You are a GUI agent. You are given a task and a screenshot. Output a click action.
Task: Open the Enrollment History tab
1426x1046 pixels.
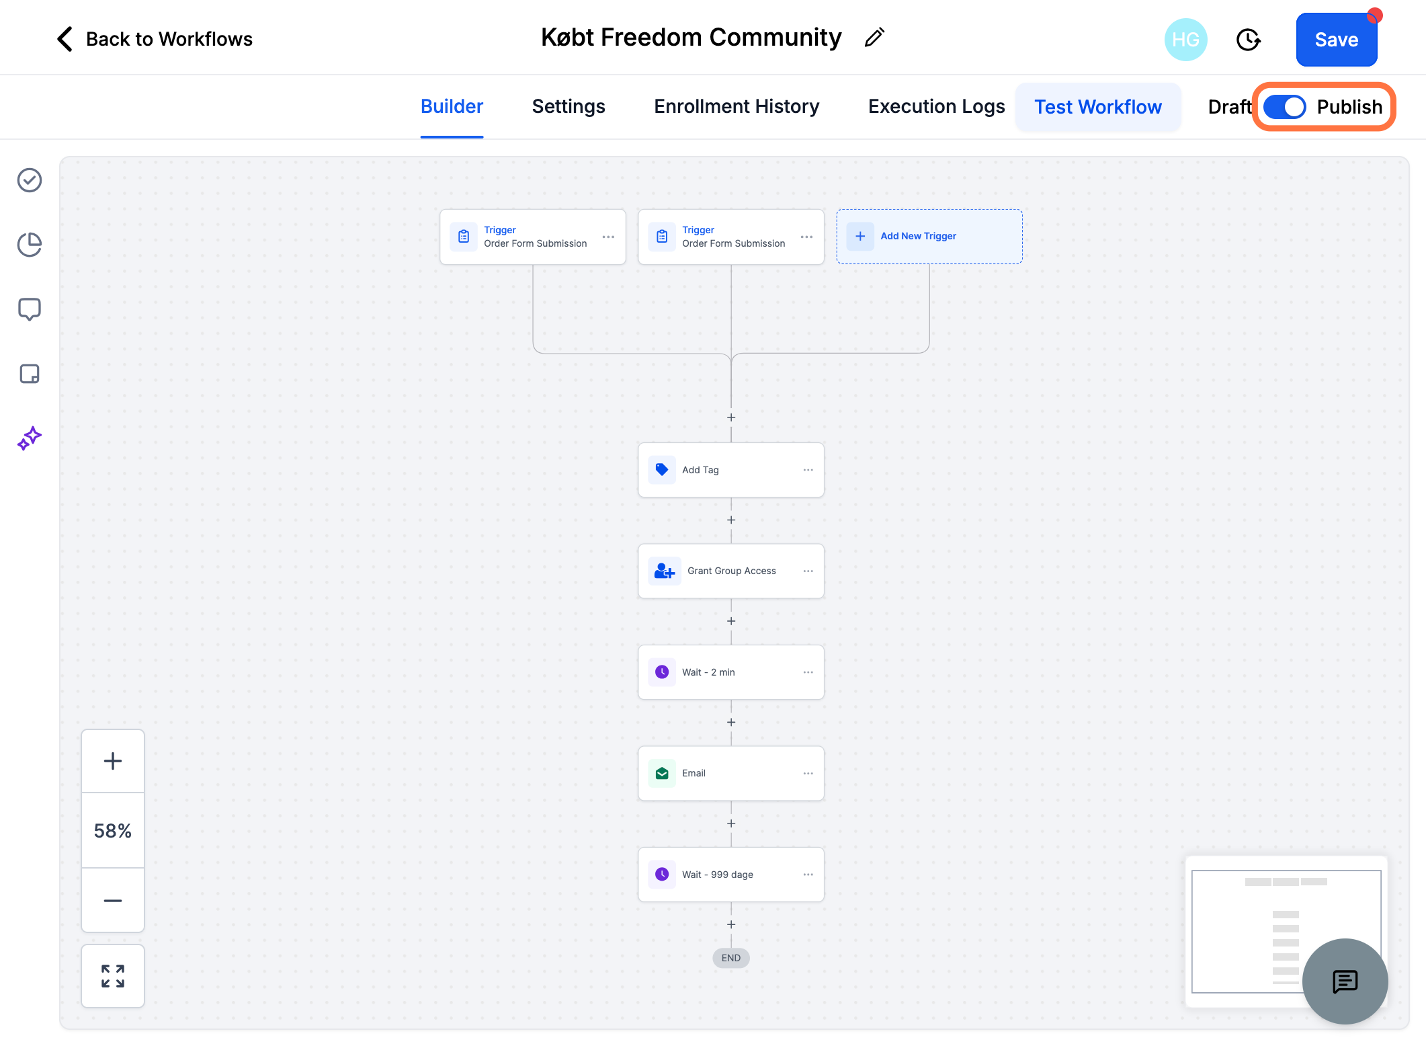pos(737,106)
